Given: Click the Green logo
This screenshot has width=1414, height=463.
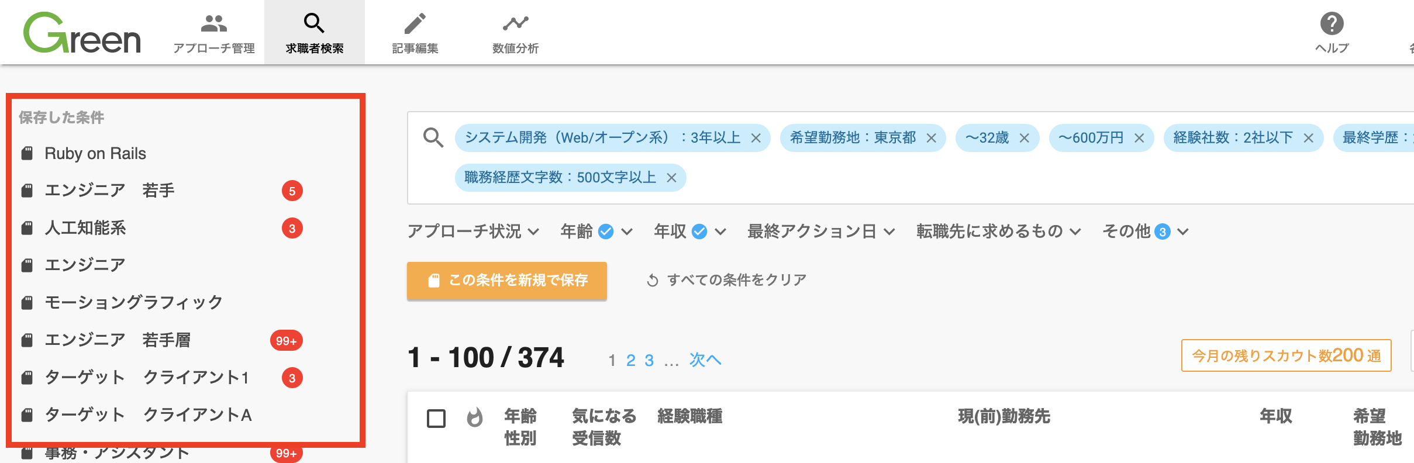Looking at the screenshot, I should (82, 33).
